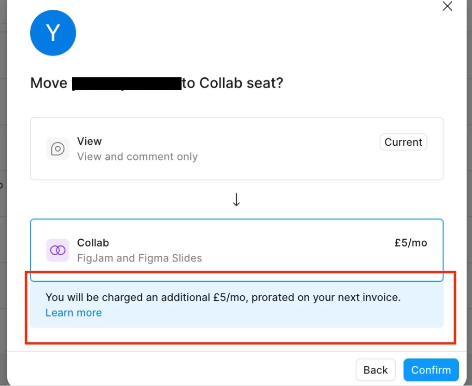Click the View seat comment-bubble icon
This screenshot has width=472, height=386.
58,149
